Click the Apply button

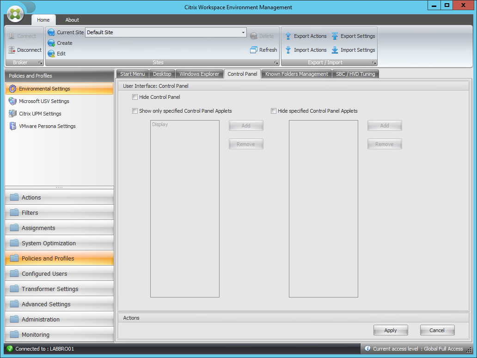[x=391, y=330]
